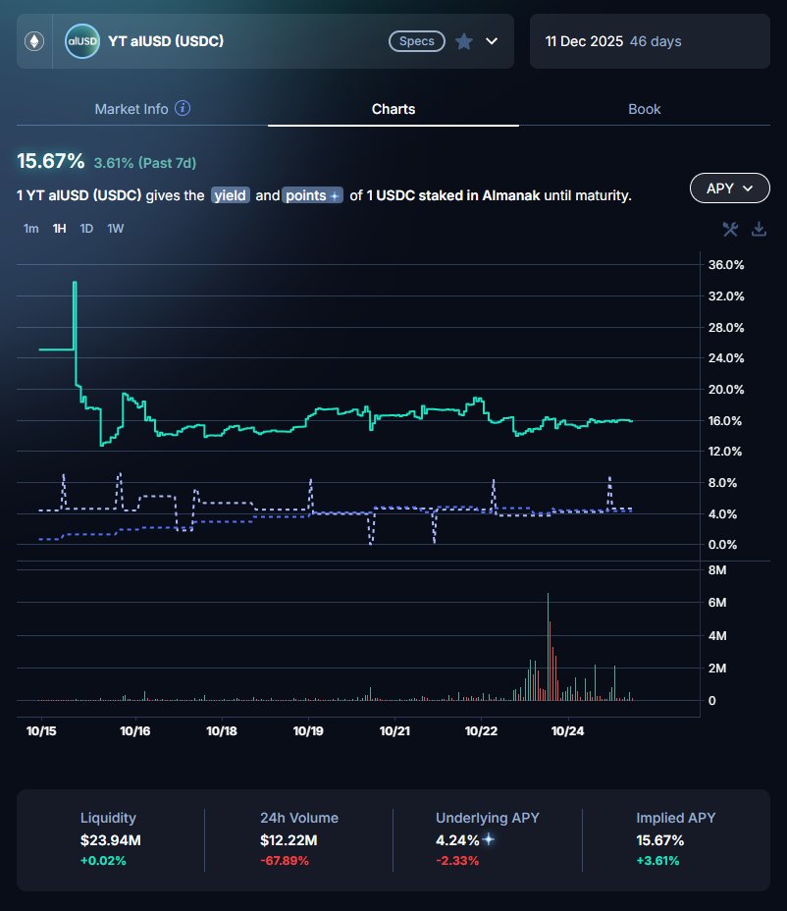Open the APY chart type dropdown
This screenshot has width=787, height=911.
pyautogui.click(x=730, y=188)
